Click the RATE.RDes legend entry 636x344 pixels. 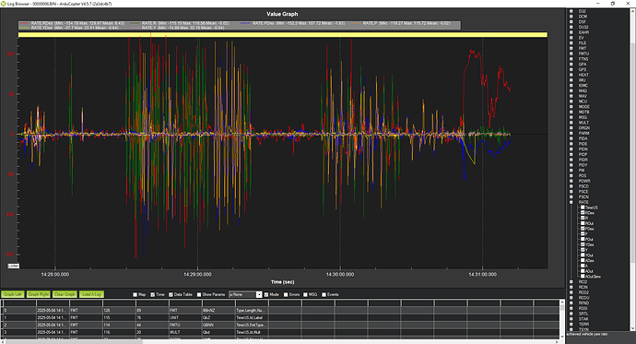72,23
